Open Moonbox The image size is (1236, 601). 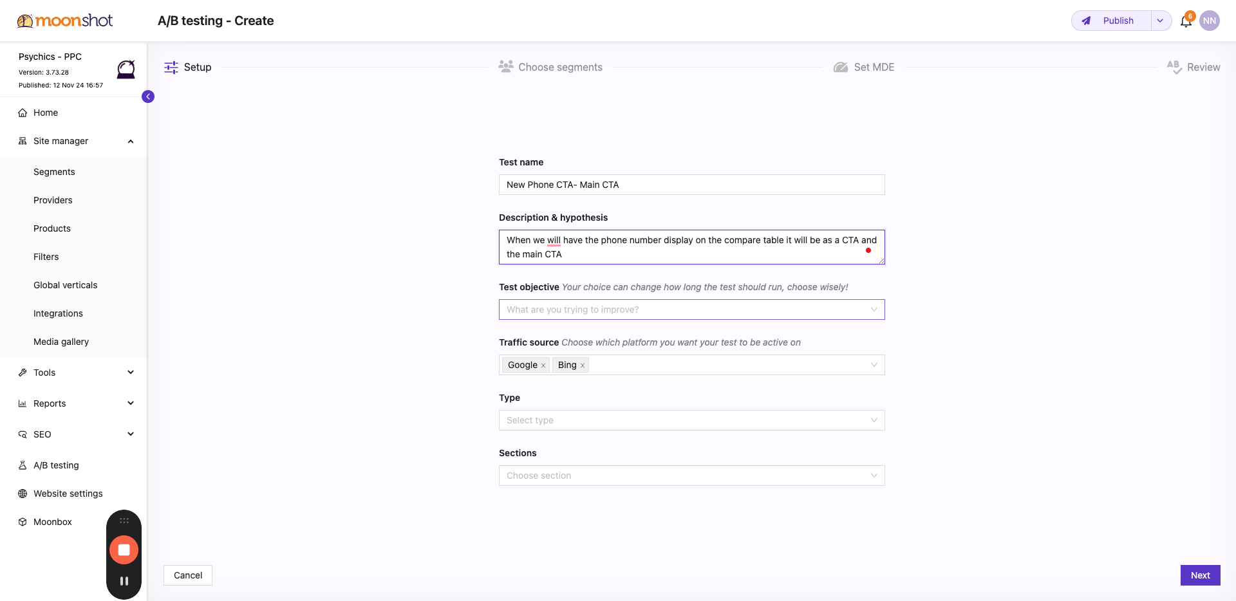click(x=53, y=522)
